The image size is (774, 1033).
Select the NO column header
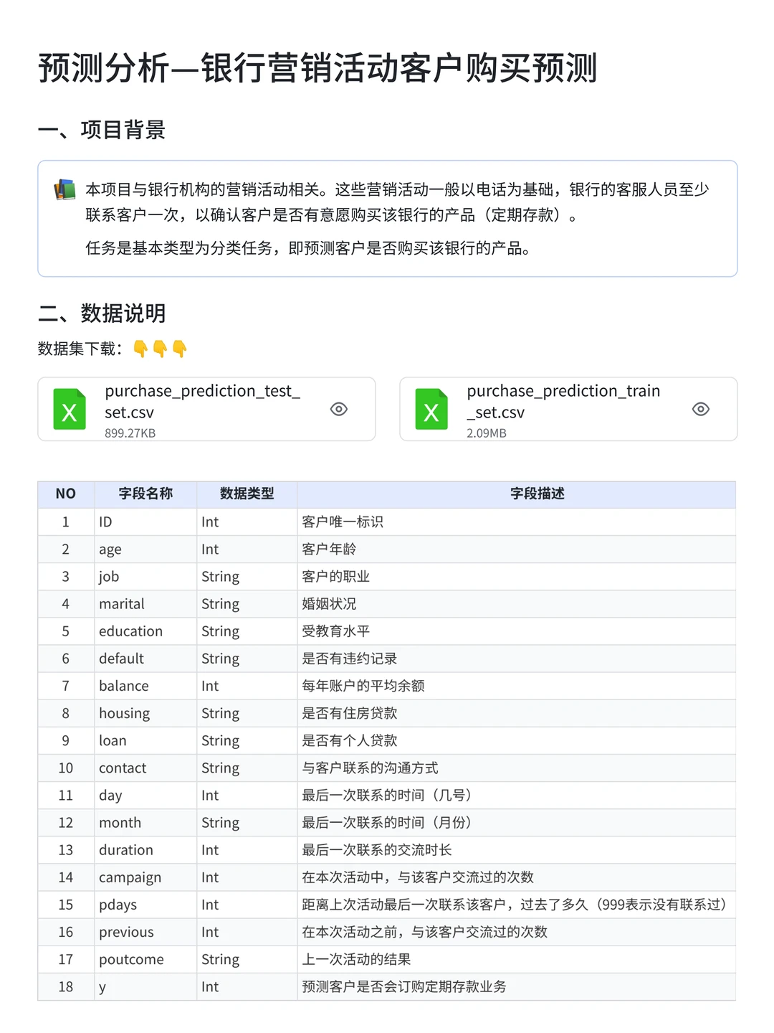(x=65, y=494)
